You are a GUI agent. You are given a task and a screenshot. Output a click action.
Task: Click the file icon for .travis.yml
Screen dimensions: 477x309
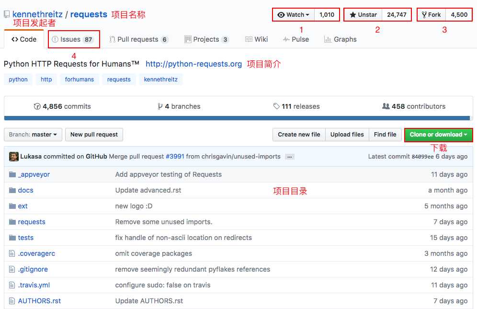click(12, 285)
